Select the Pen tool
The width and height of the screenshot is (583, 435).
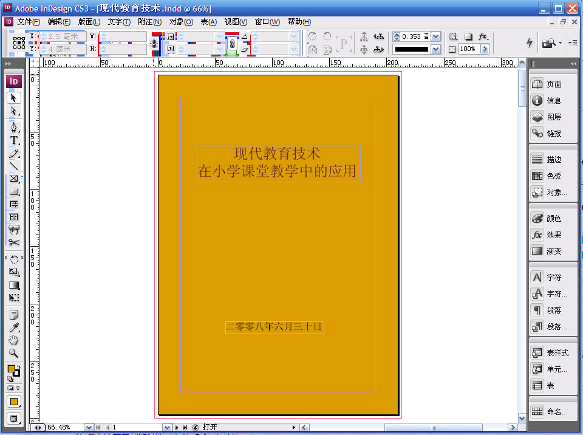[14, 128]
